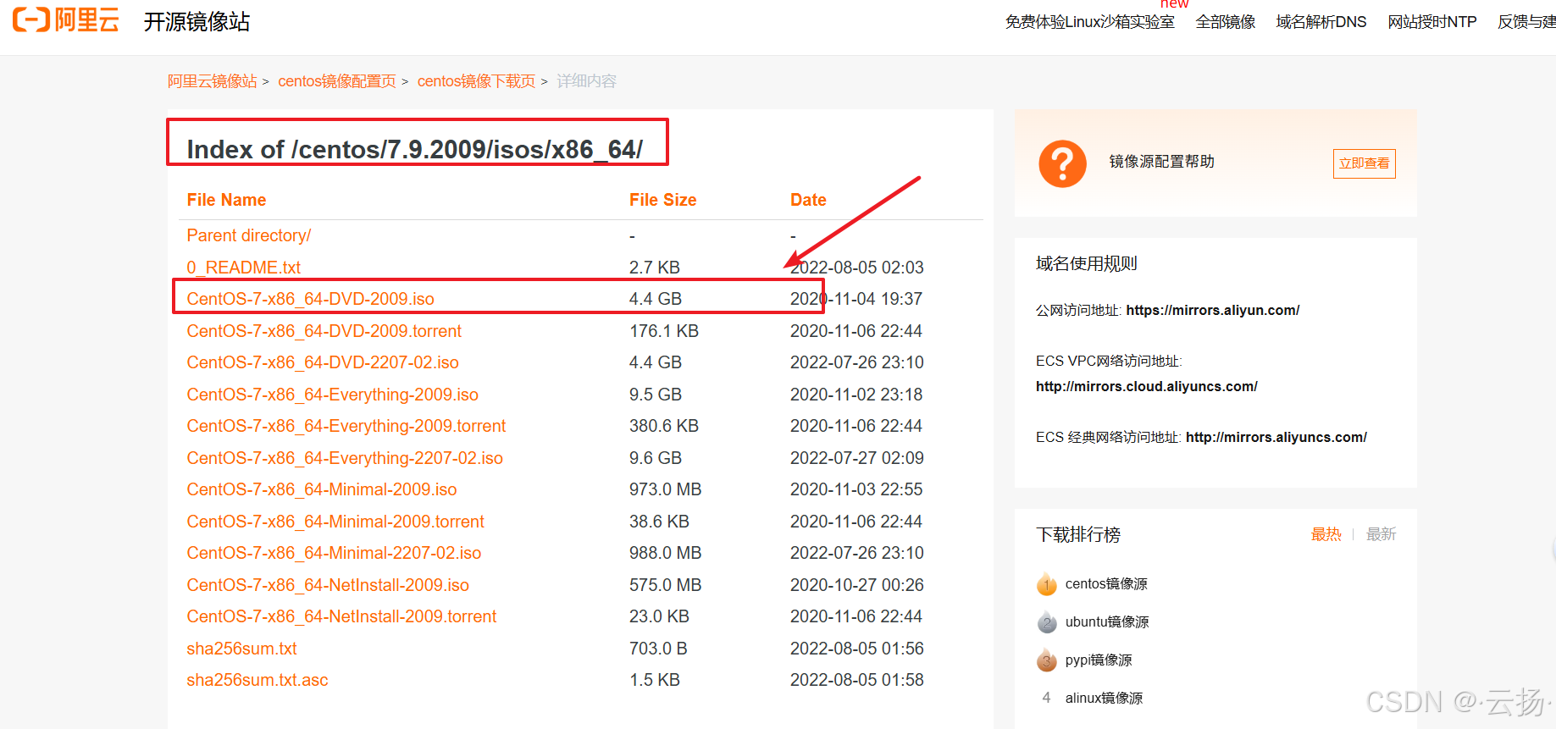Viewport: 1556px width, 729px height.
Task: Open 免费体验Linux沙箱实验室 menu item
Action: pos(1089,22)
